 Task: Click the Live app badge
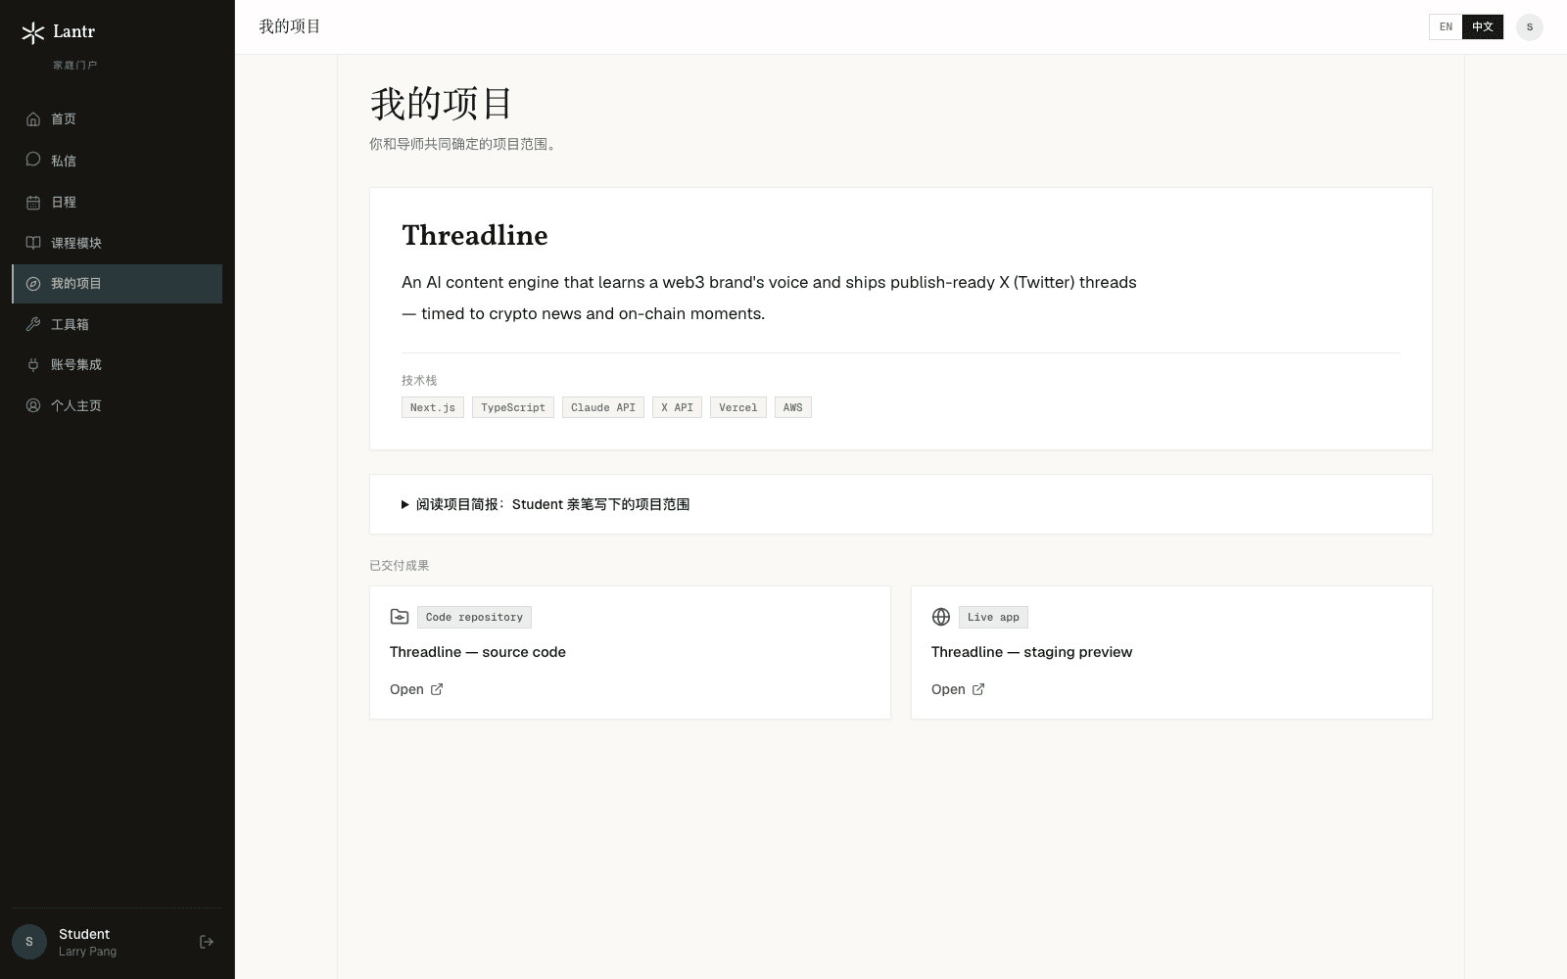tap(993, 617)
